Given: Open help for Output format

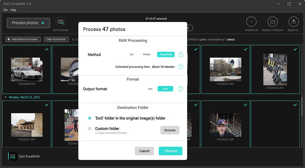Looking at the screenshot, I should point(180,89).
